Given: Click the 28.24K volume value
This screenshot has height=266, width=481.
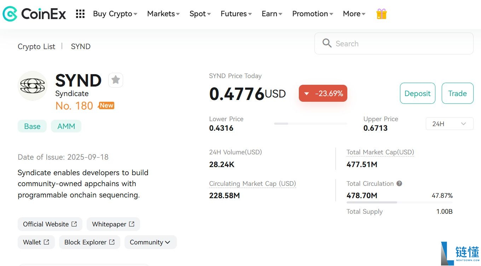Looking at the screenshot, I should pyautogui.click(x=222, y=164).
